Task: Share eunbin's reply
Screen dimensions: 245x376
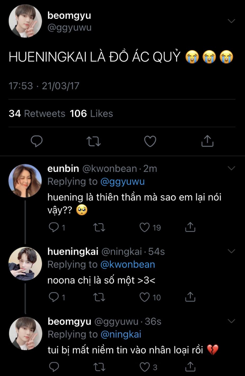Action: [x=190, y=227]
